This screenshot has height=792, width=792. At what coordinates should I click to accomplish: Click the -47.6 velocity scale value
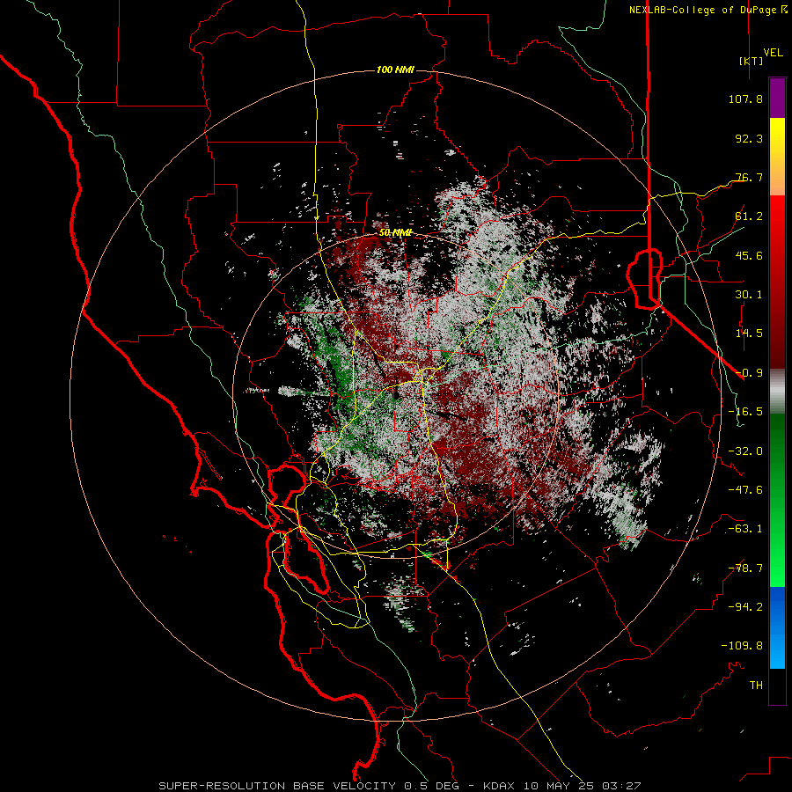coord(745,490)
